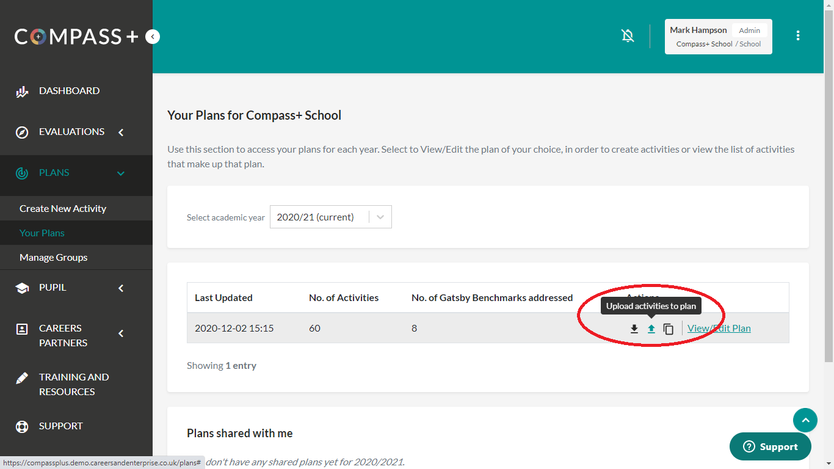This screenshot has height=469, width=834.
Task: Click the scroll-to-top arrow button
Action: (805, 420)
